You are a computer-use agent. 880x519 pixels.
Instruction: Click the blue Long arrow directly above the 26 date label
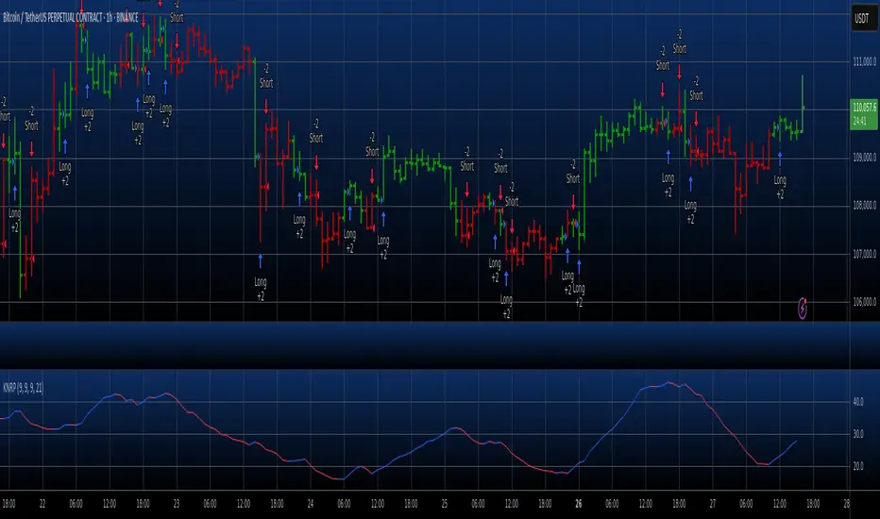coord(579,267)
